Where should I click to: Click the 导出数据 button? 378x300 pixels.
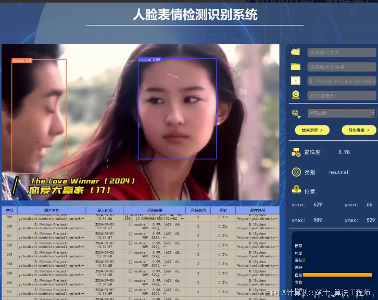[x=359, y=130]
